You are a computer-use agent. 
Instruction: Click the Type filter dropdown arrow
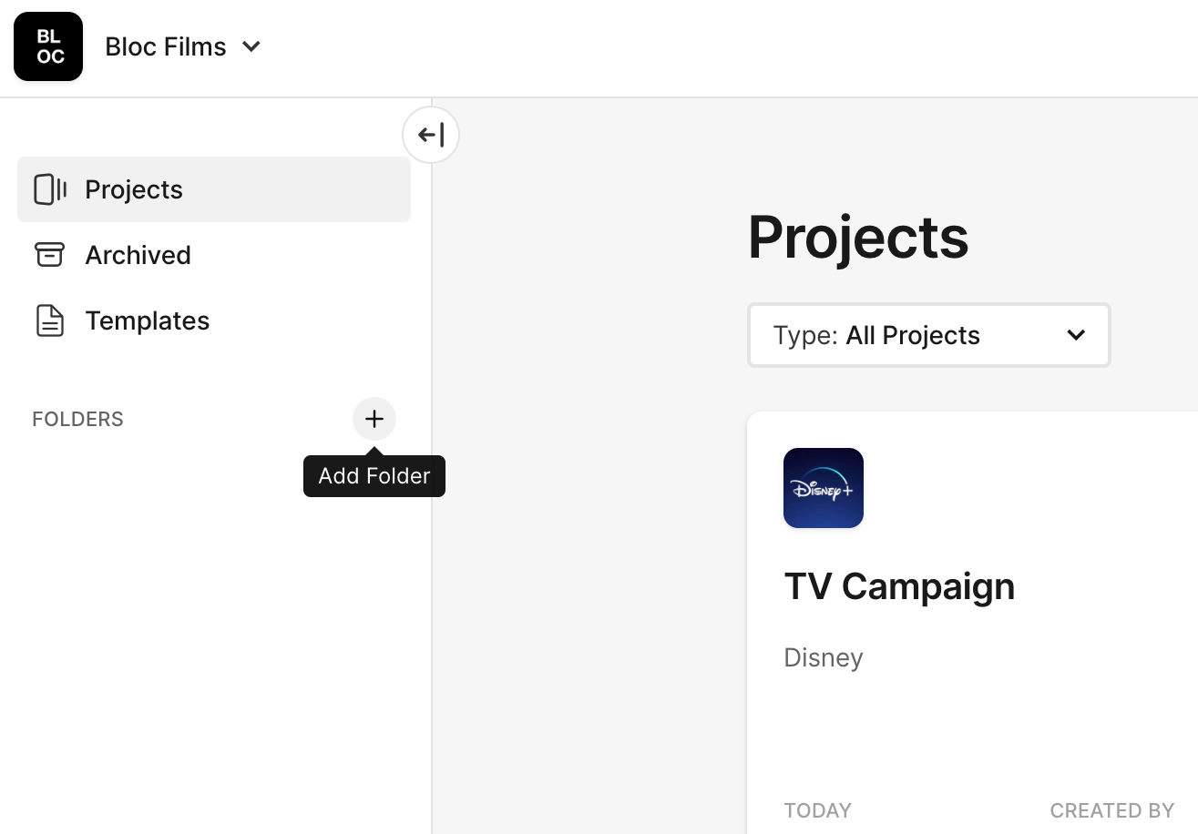coord(1076,335)
